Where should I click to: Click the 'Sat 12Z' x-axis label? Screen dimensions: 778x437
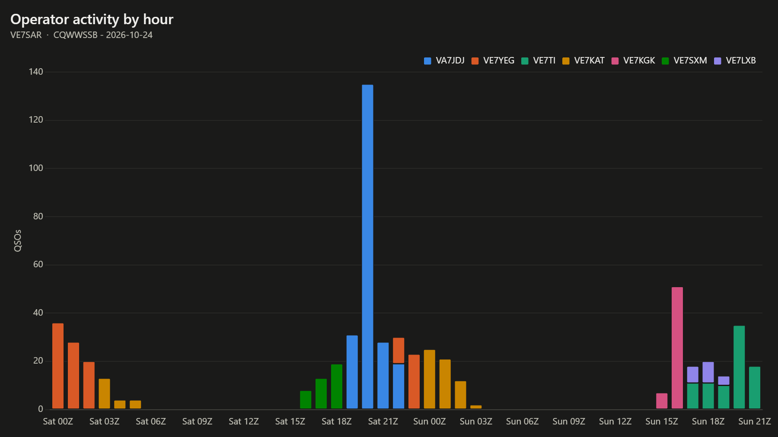click(x=244, y=421)
